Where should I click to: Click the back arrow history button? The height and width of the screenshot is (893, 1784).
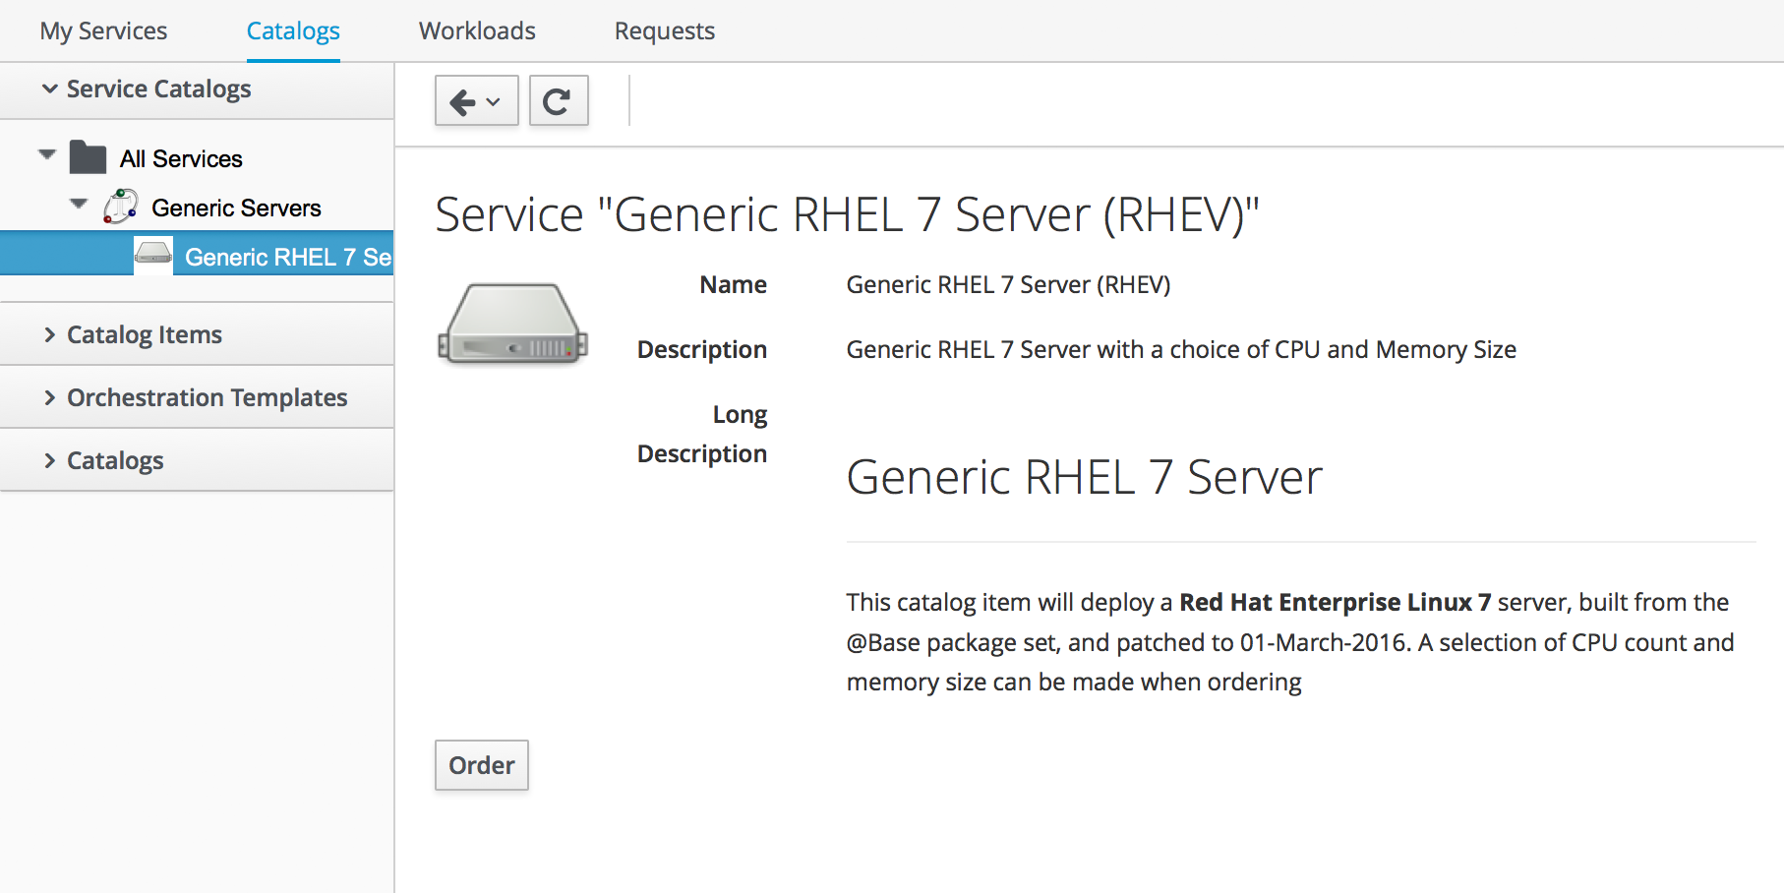476,101
